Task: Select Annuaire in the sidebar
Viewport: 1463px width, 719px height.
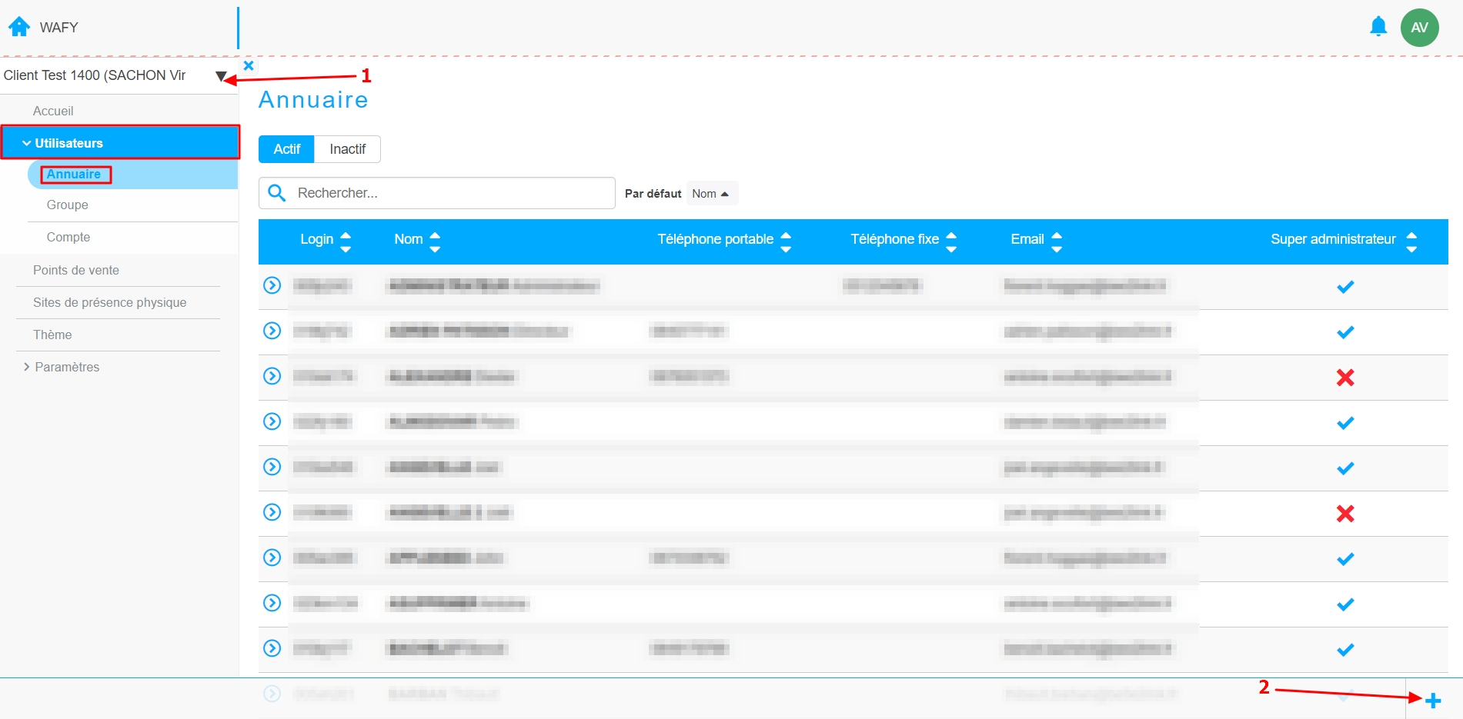Action: 74,175
